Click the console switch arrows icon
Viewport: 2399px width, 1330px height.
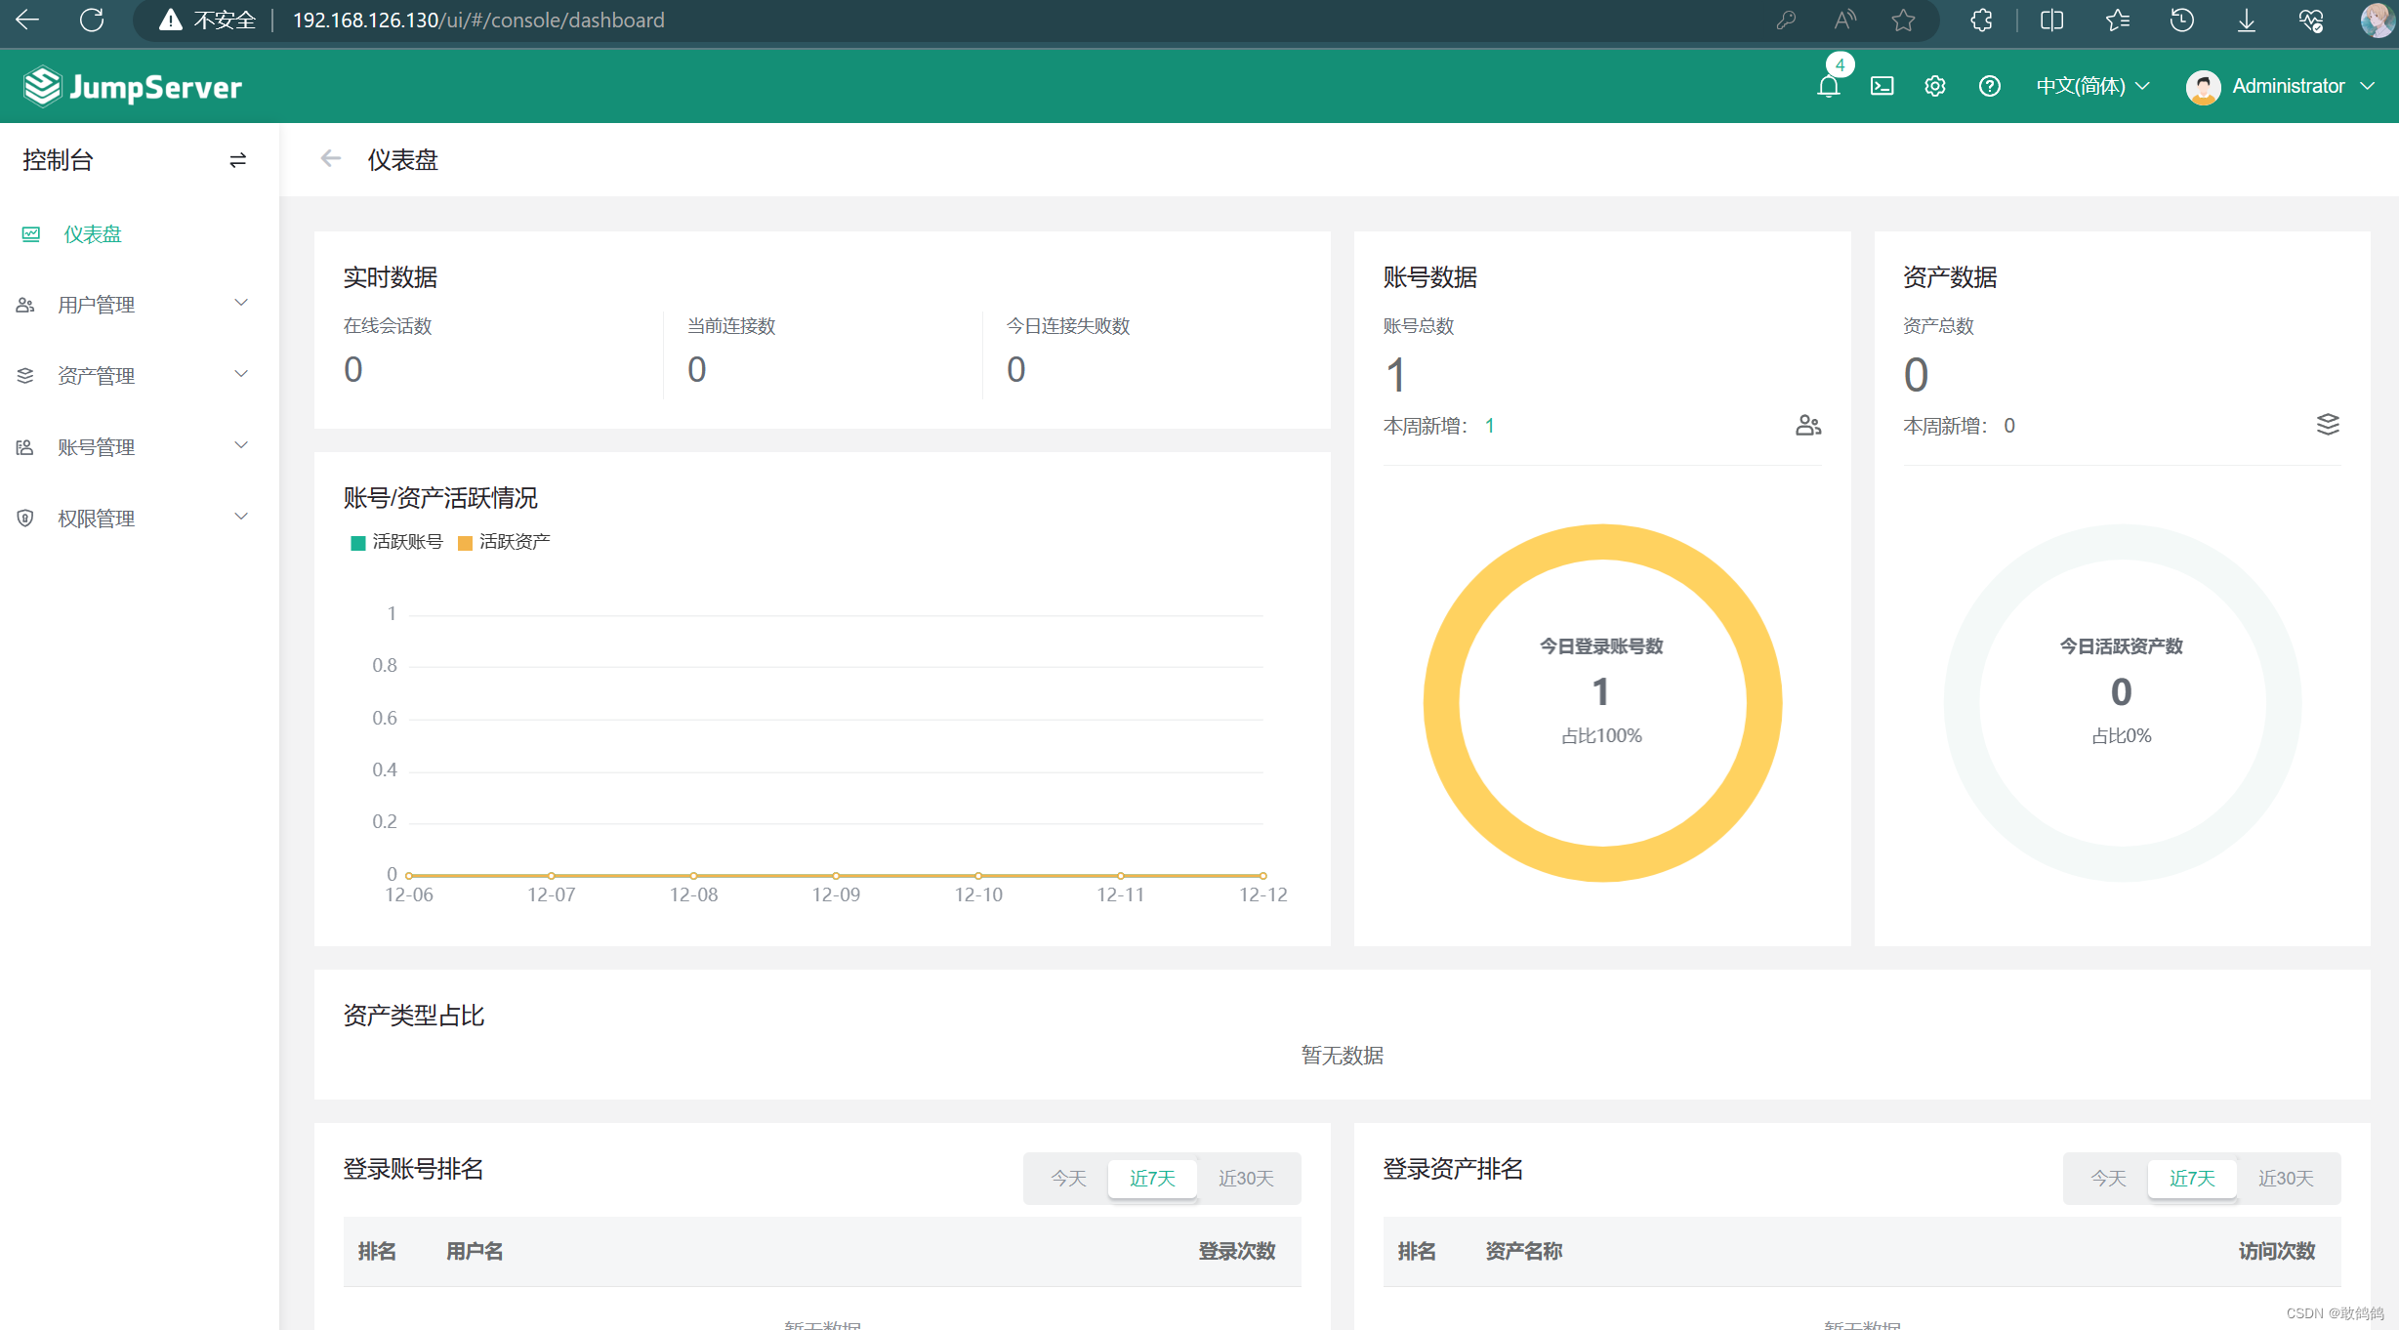coord(237,160)
